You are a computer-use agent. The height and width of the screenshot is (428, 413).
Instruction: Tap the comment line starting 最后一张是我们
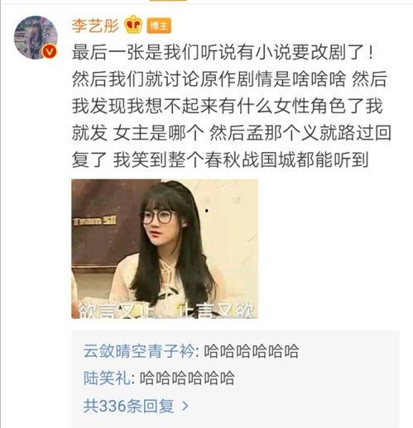click(x=223, y=52)
